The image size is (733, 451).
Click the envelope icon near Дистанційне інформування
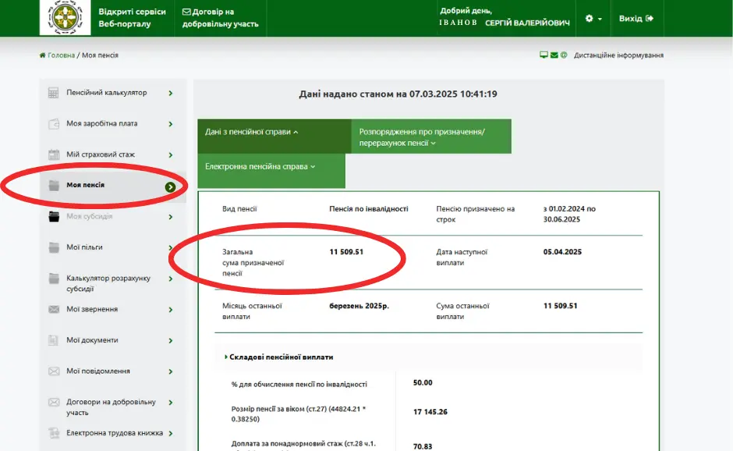tap(554, 55)
